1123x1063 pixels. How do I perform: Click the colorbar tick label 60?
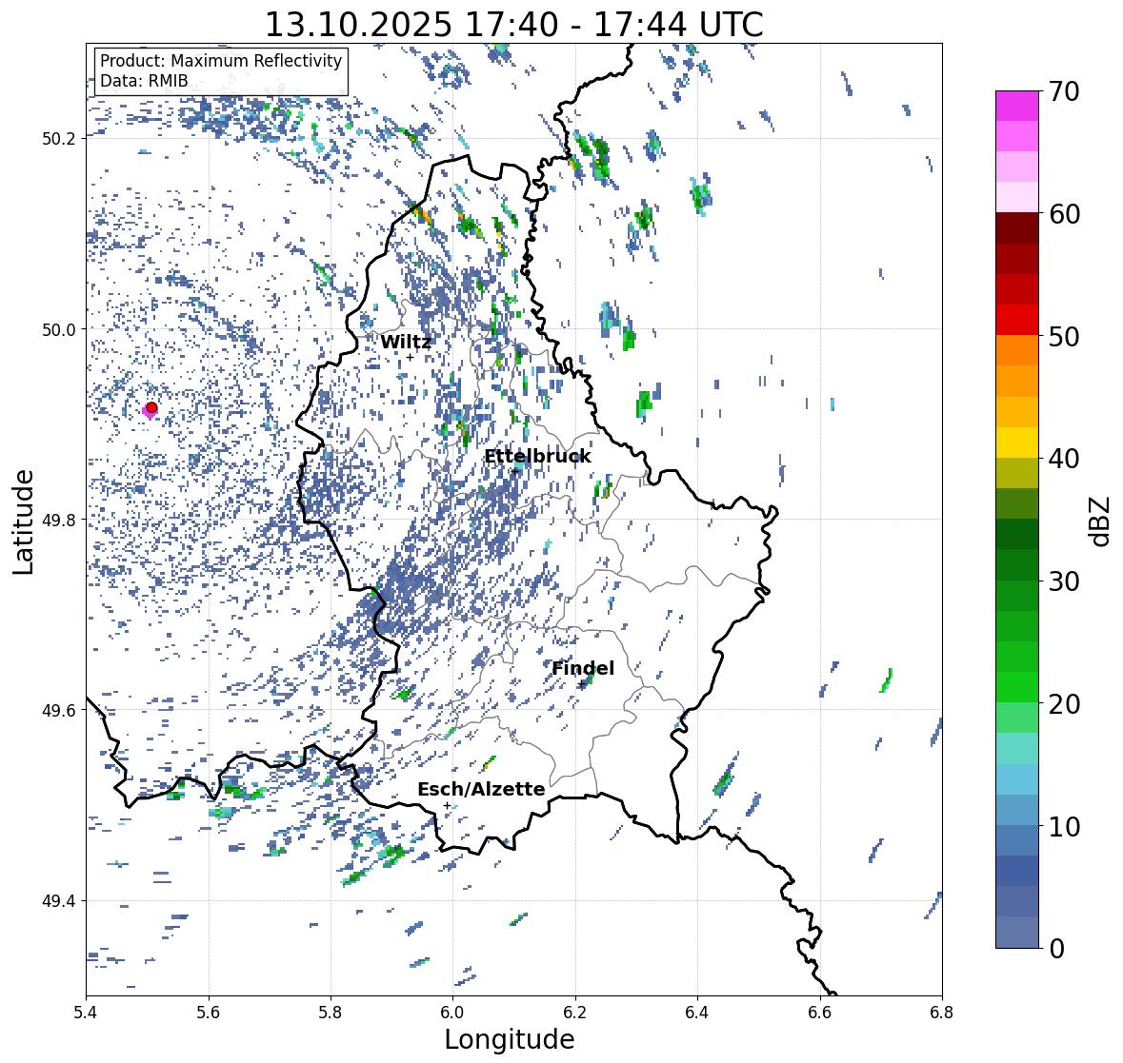tap(1064, 214)
